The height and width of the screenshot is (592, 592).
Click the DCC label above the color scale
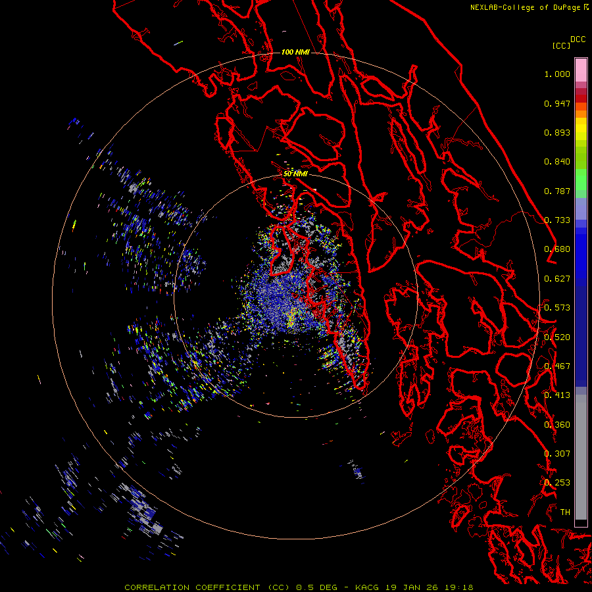578,39
